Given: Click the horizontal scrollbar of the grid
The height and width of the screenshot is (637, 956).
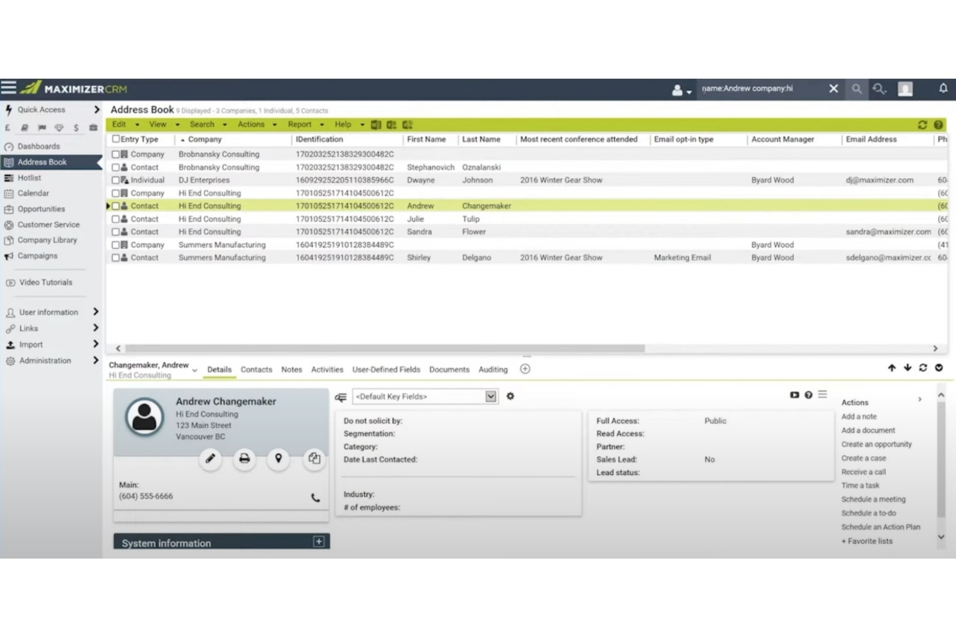Looking at the screenshot, I should (x=384, y=348).
